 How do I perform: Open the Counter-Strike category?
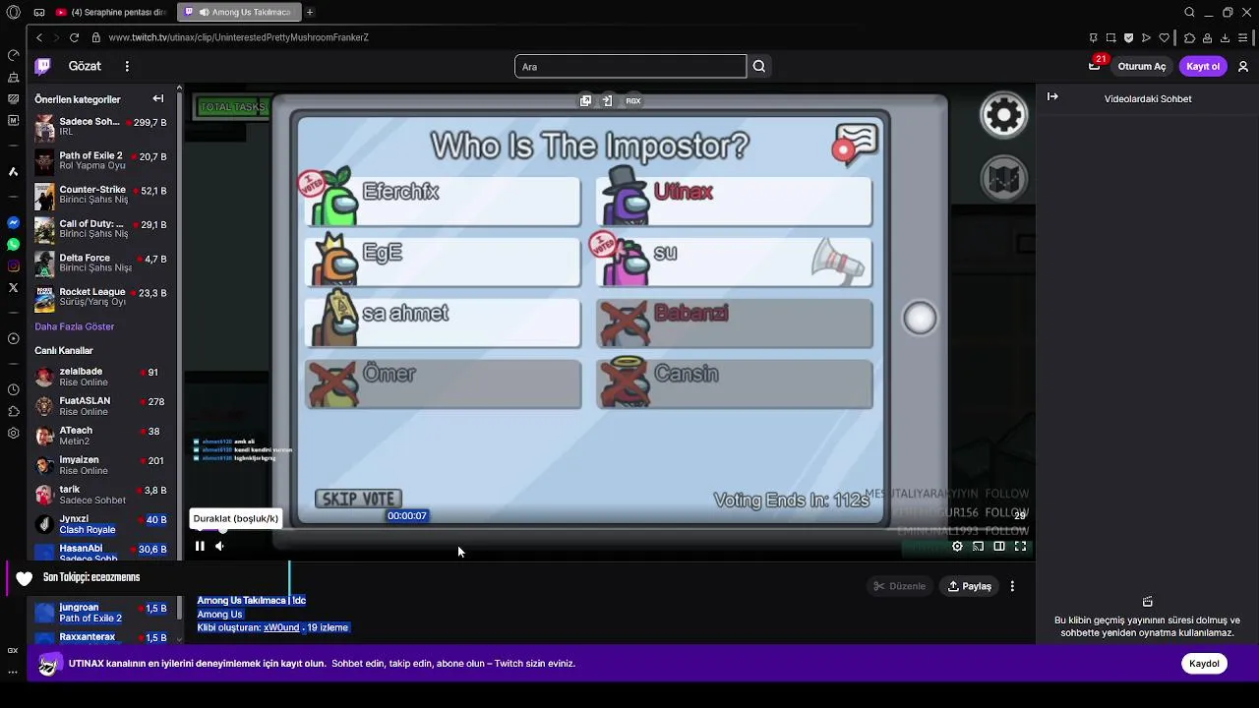pos(101,195)
